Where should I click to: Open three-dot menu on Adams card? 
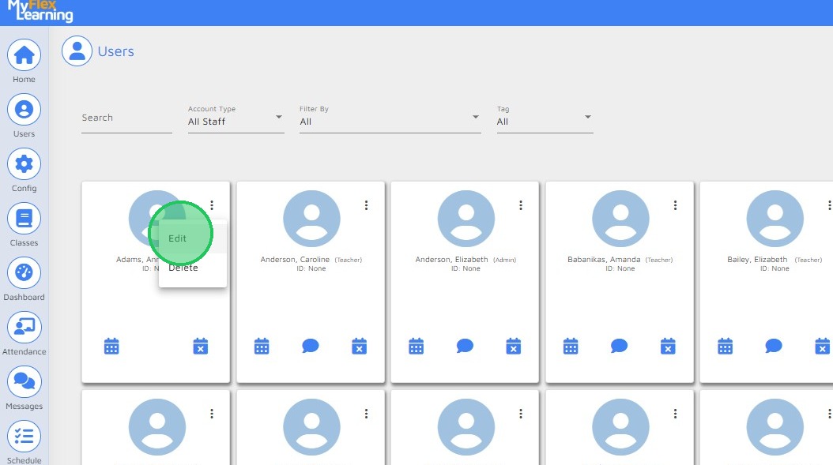(212, 205)
